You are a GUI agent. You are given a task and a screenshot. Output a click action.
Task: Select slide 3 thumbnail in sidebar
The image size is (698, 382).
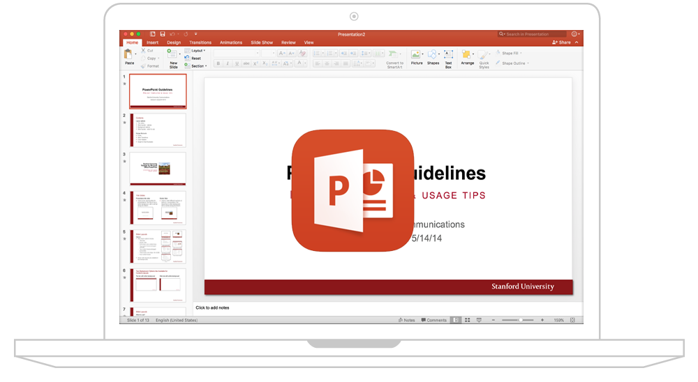pyautogui.click(x=158, y=169)
